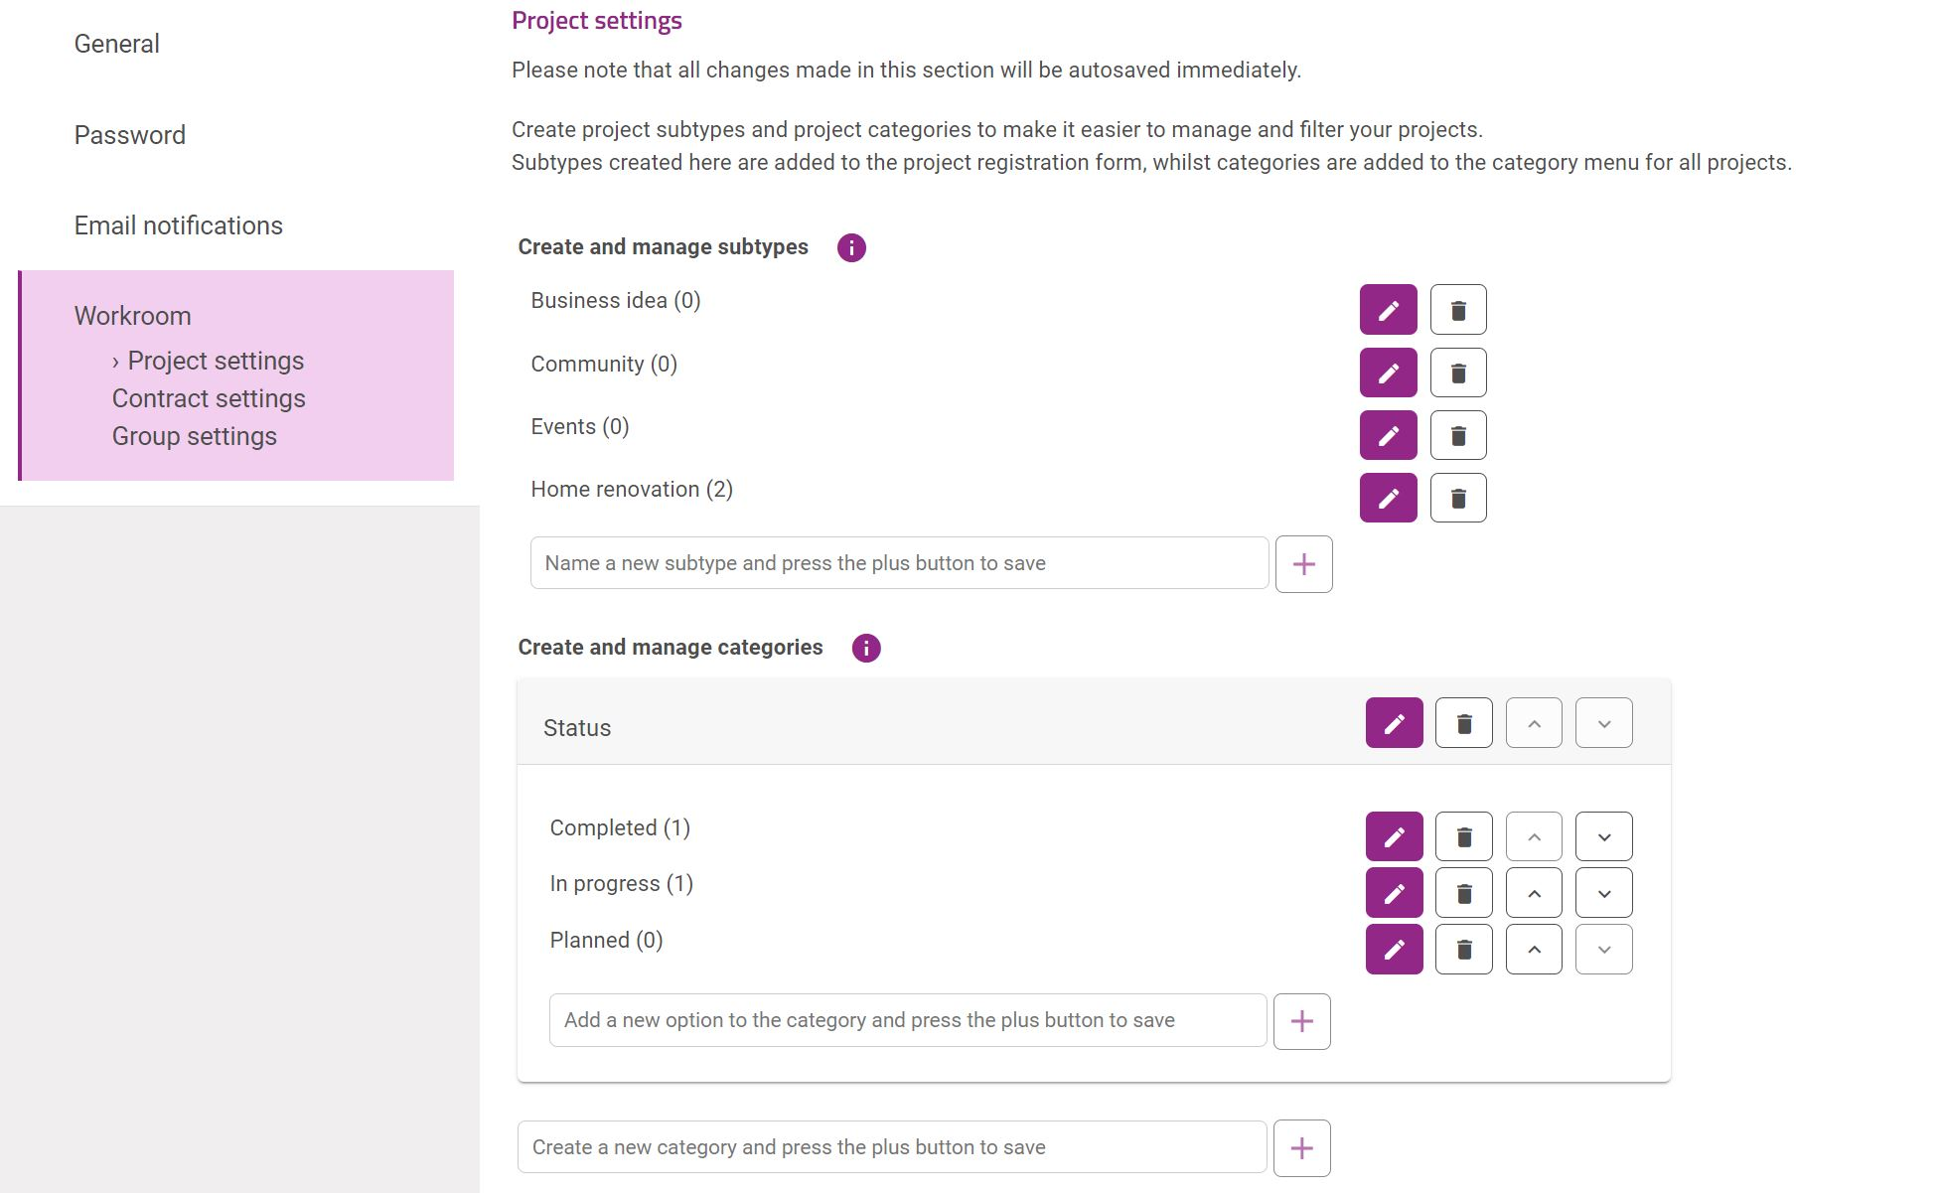Open info tooltip for categories

point(866,648)
